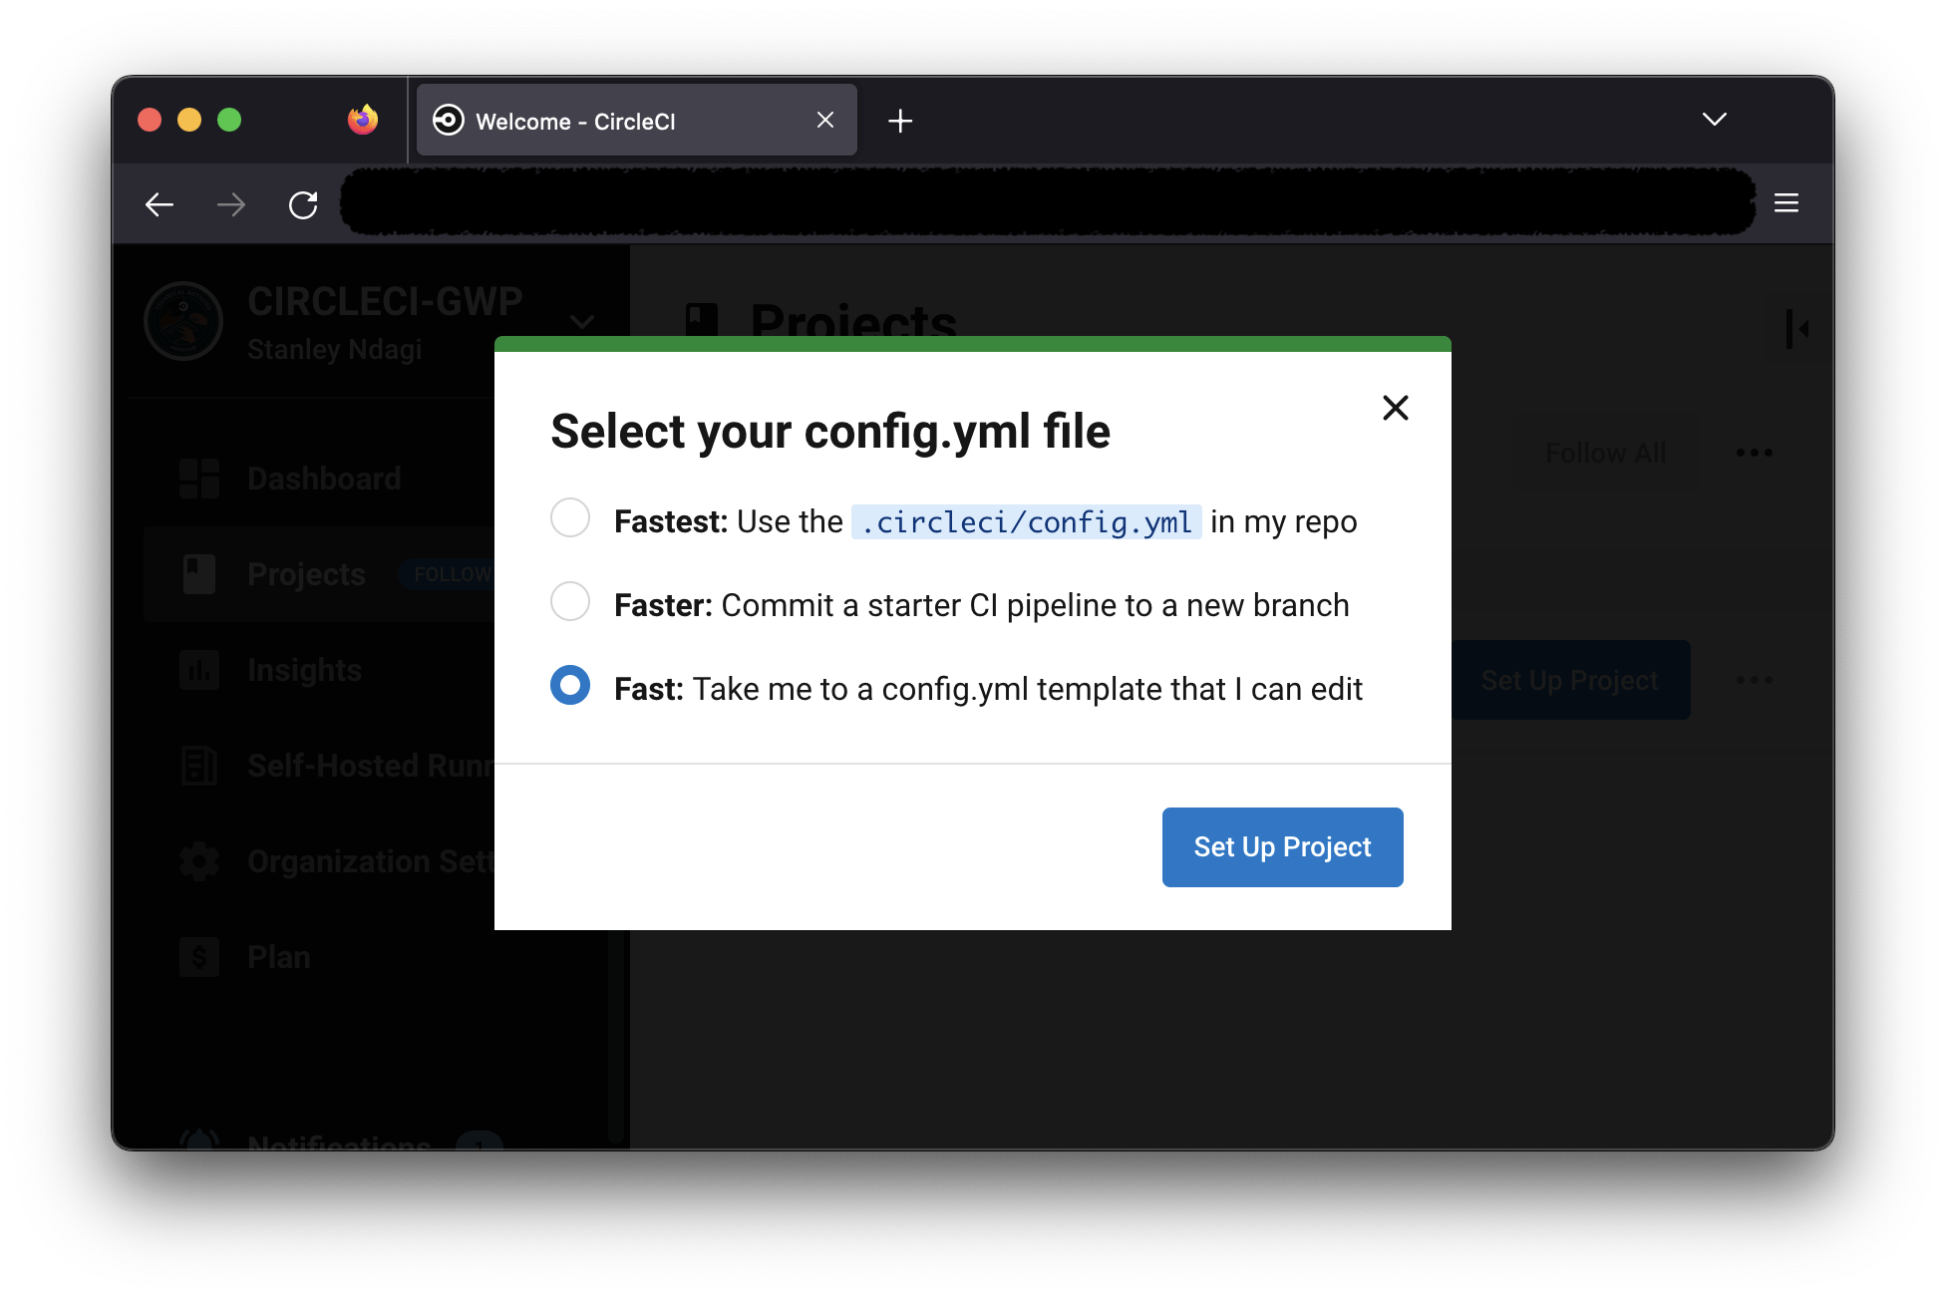
Task: Open the Dashboard sidebar icon
Action: [x=198, y=478]
